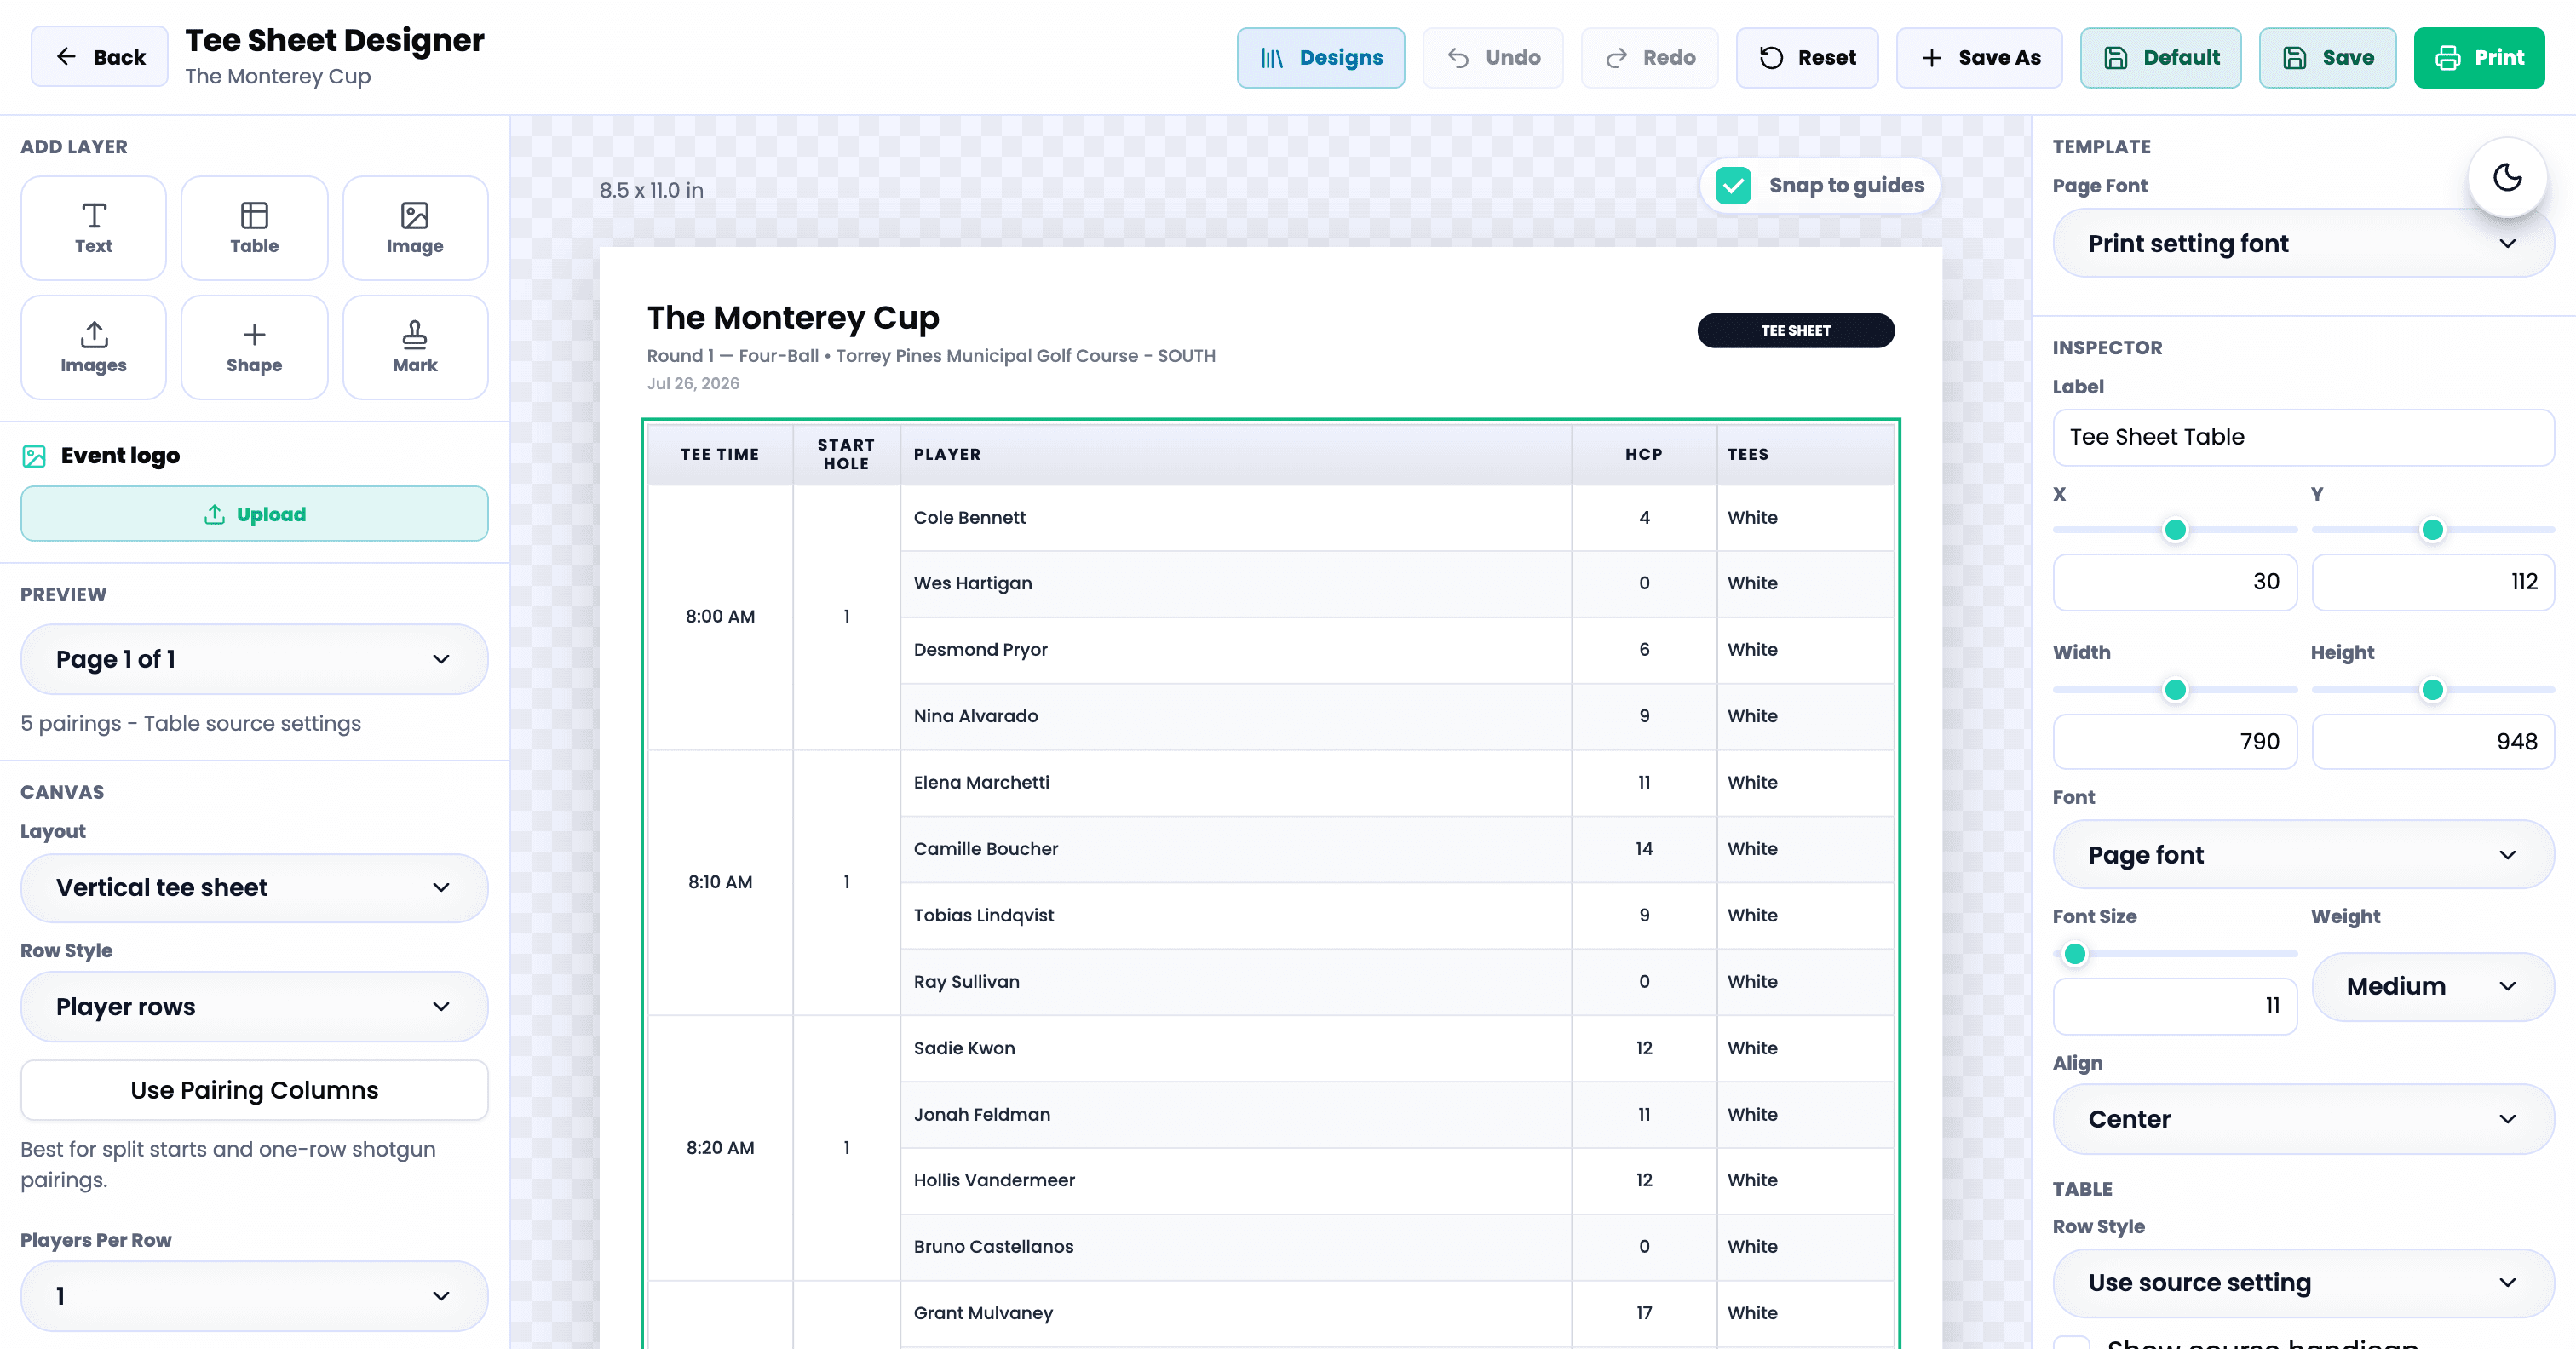Click the Grant Mulvaney player cell

click(x=1236, y=1314)
